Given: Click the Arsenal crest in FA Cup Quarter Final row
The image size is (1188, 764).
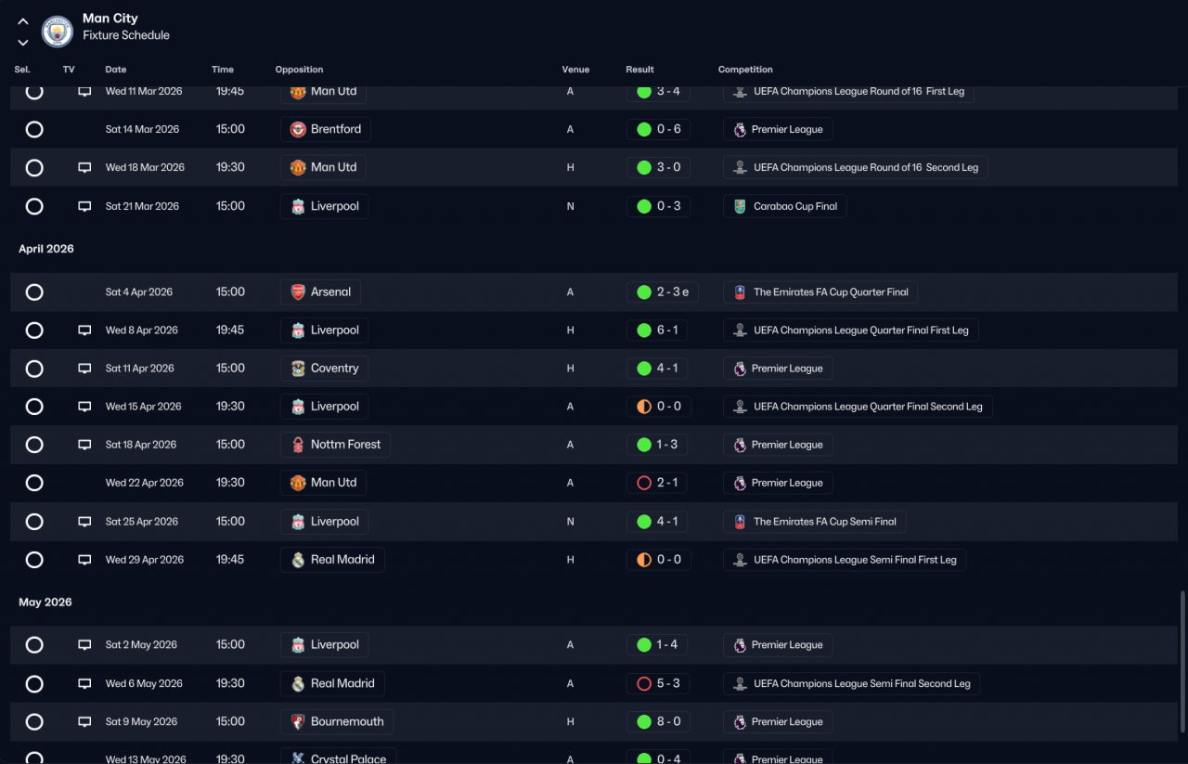Looking at the screenshot, I should tap(298, 291).
